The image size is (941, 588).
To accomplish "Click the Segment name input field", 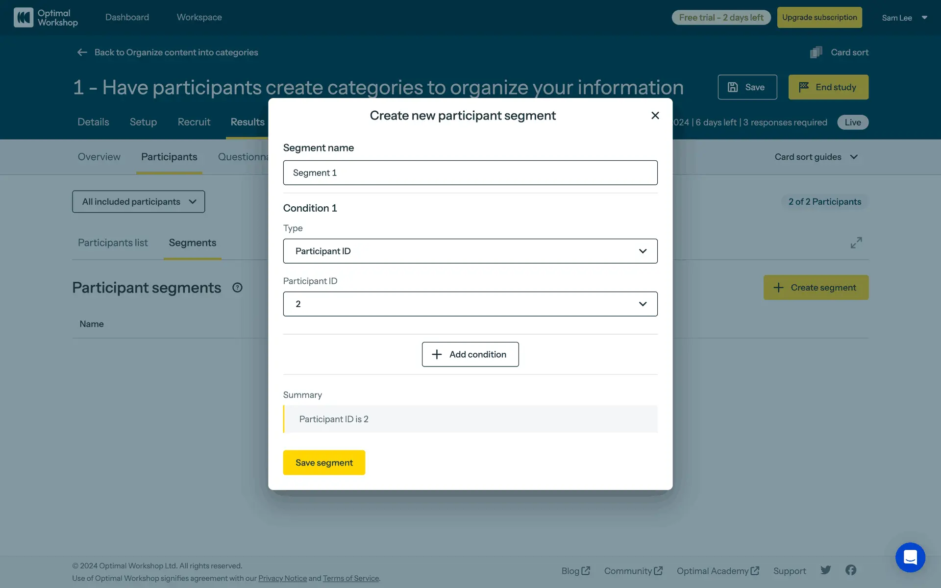I will (x=470, y=173).
